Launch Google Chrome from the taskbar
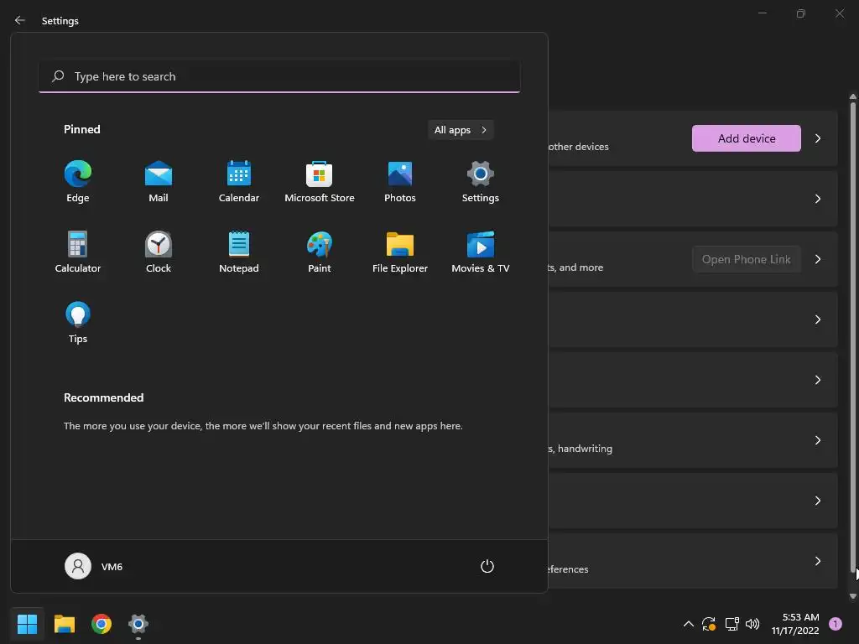859x644 pixels. click(102, 624)
